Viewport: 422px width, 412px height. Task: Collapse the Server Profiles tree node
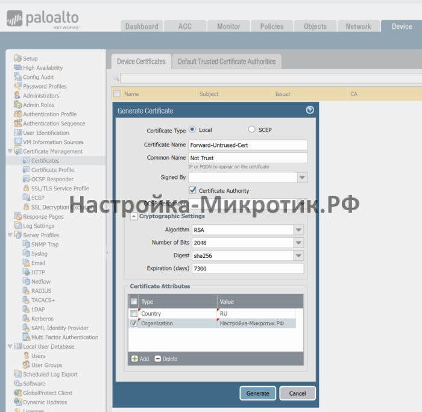pyautogui.click(x=10, y=235)
